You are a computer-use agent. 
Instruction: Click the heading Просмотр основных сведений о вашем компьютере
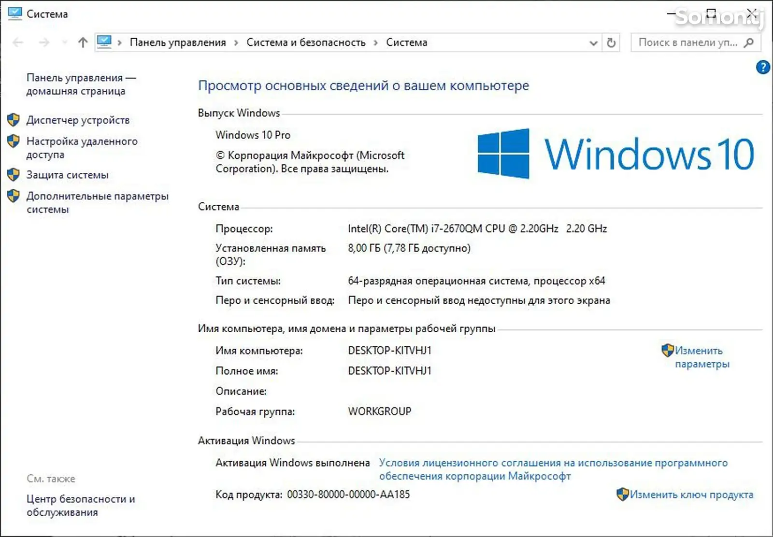pos(363,85)
